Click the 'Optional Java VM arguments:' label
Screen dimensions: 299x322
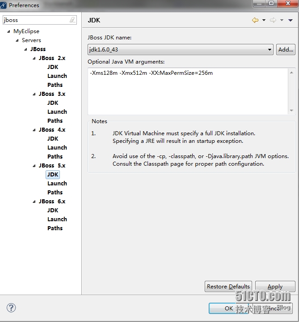tap(126, 62)
